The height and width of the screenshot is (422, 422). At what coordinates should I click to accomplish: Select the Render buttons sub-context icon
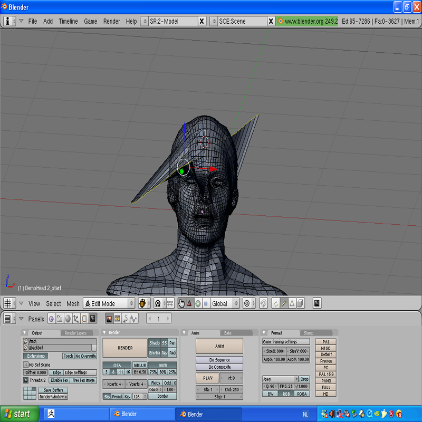pos(109,319)
